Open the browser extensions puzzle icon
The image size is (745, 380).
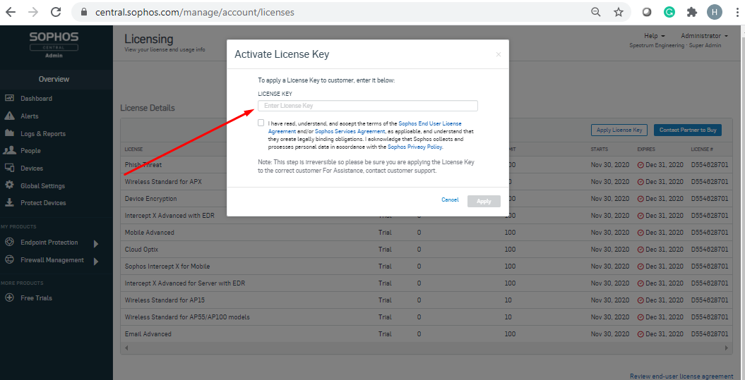[x=692, y=12]
